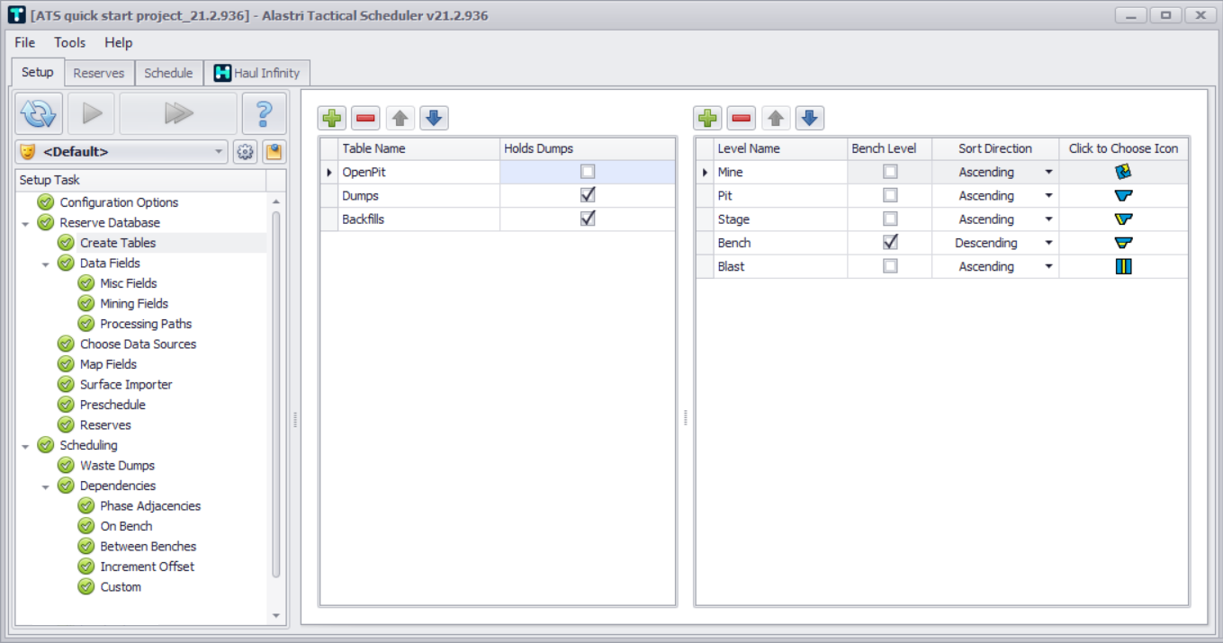Change Bench sort from Descending via its dropdown
This screenshot has height=643, width=1223.
pos(1048,242)
